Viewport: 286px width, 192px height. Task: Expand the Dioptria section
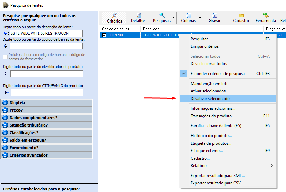[x=5, y=103]
